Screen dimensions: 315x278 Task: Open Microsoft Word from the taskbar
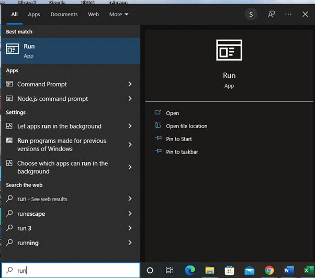pyautogui.click(x=289, y=270)
